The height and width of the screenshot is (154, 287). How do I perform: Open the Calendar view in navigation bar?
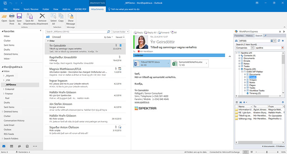[x=12, y=146]
